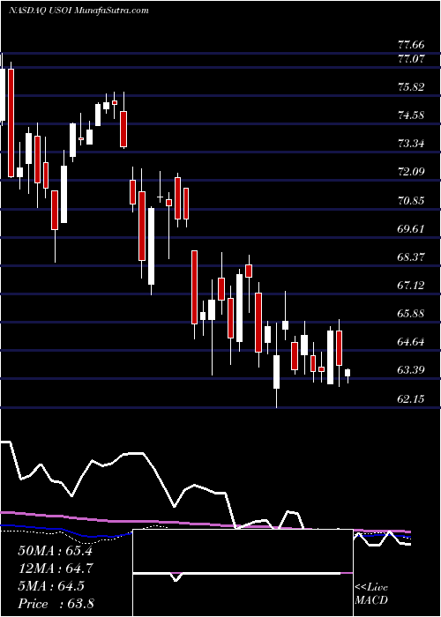Click the NASDAQ USOI MunafaSutra.com title text
441x617 pixels.
click(x=78, y=11)
